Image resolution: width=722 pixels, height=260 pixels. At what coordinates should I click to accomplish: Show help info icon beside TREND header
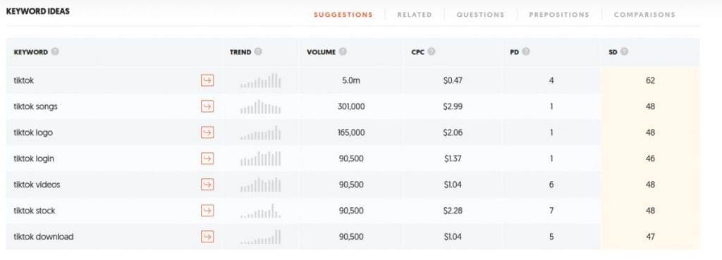coord(258,51)
